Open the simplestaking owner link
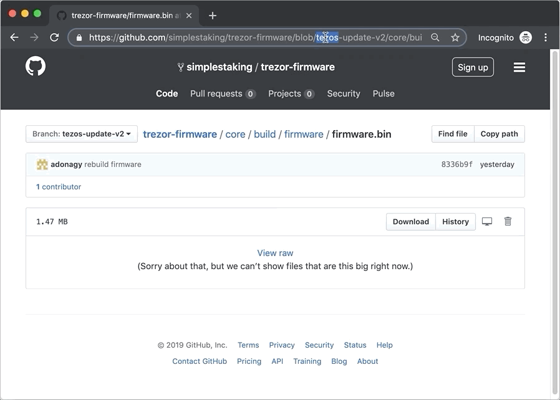The width and height of the screenshot is (560, 400). pos(220,67)
